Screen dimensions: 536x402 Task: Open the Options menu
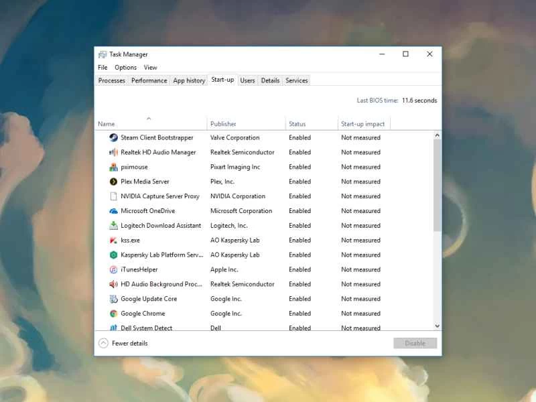click(x=125, y=67)
